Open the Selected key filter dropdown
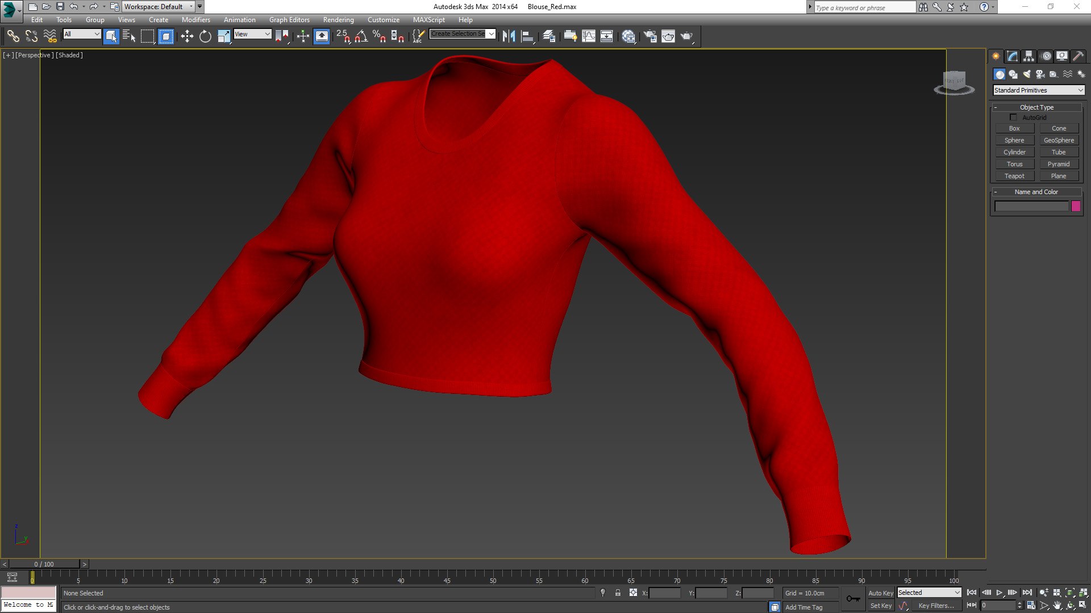 pyautogui.click(x=929, y=593)
